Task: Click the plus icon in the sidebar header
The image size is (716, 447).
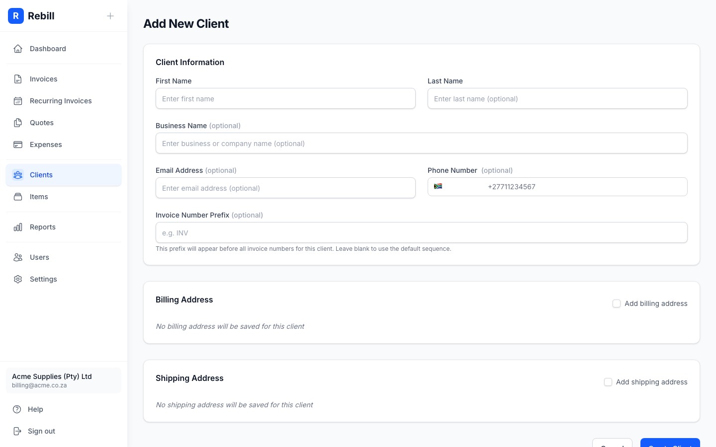Action: coord(110,16)
